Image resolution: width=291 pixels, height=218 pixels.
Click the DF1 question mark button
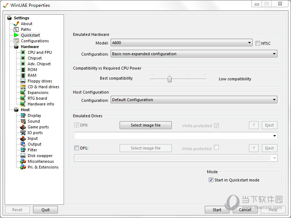pyautogui.click(x=254, y=148)
